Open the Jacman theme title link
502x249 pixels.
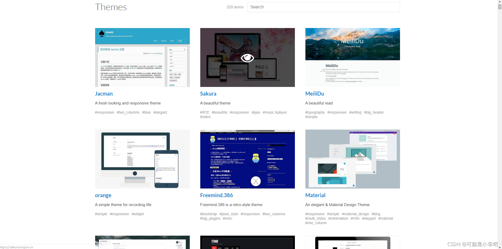point(104,94)
